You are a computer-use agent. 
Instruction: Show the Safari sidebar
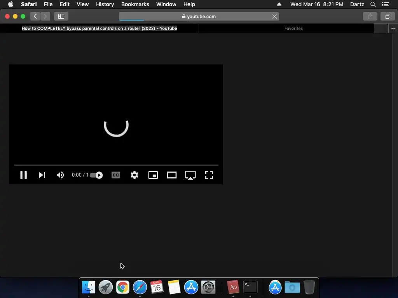pos(61,16)
